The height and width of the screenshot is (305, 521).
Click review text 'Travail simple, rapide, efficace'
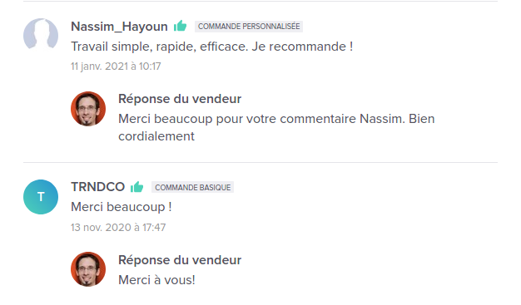[x=160, y=47]
